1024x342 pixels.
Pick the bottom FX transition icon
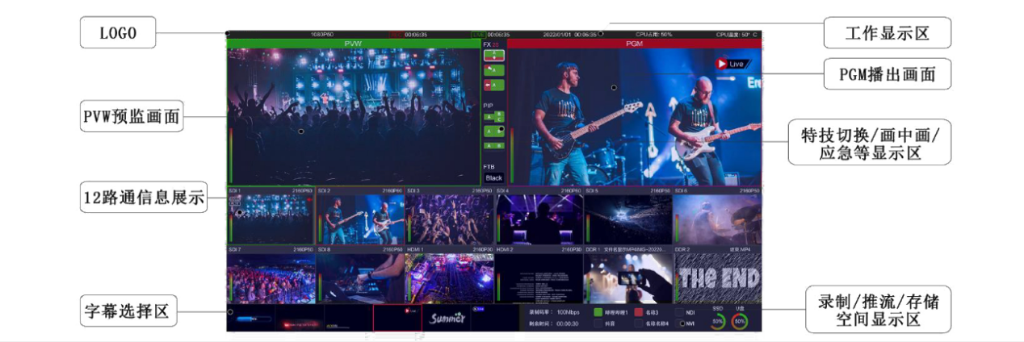pos(493,85)
